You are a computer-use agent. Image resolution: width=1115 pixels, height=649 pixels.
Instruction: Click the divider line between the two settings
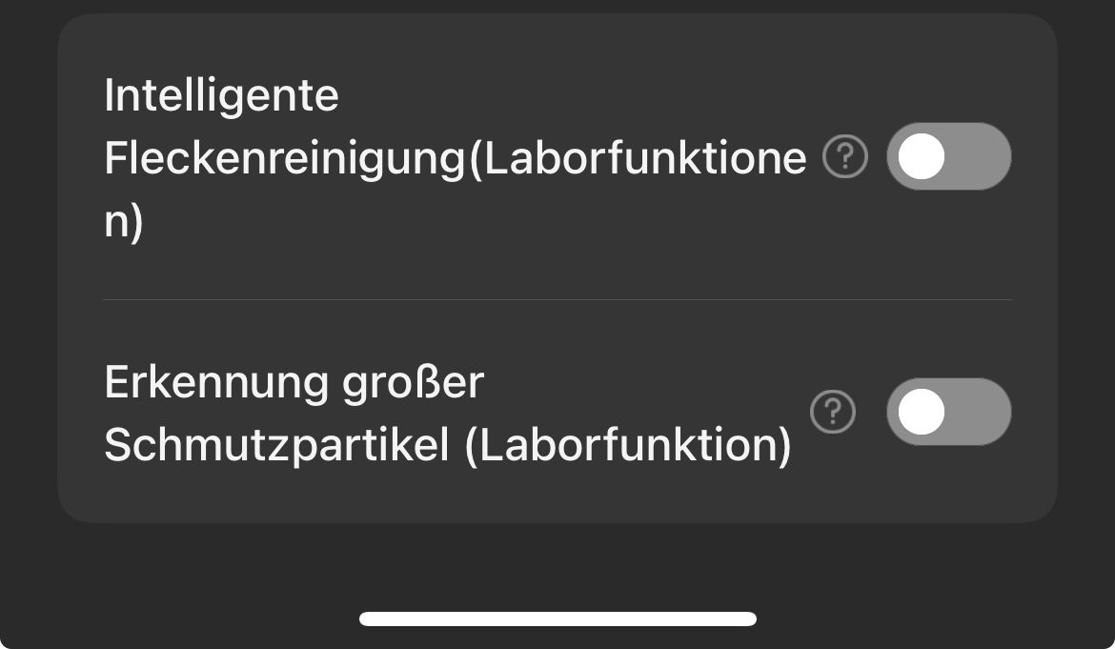[x=557, y=299]
